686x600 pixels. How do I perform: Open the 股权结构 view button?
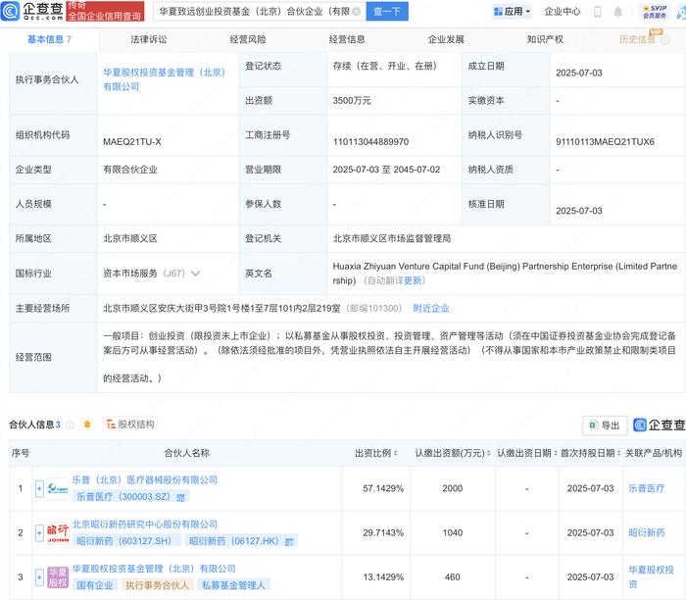coord(130,425)
